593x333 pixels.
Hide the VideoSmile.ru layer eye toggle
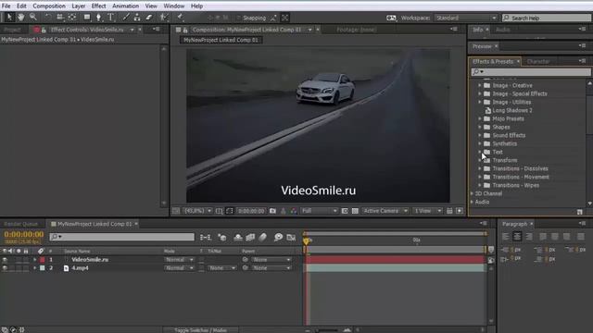[x=5, y=260]
